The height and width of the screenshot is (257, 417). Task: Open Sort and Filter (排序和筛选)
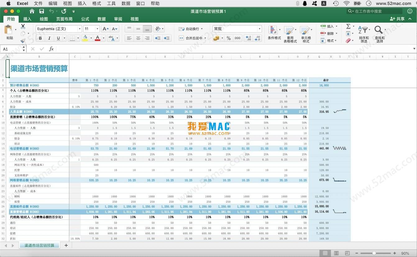click(x=364, y=34)
